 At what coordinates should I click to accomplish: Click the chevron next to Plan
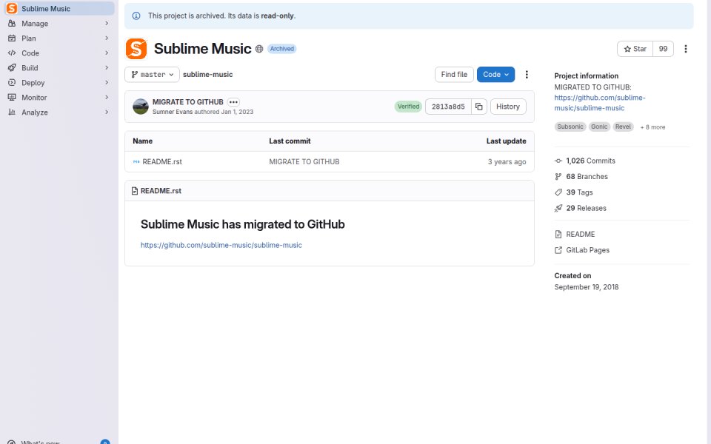pyautogui.click(x=107, y=38)
